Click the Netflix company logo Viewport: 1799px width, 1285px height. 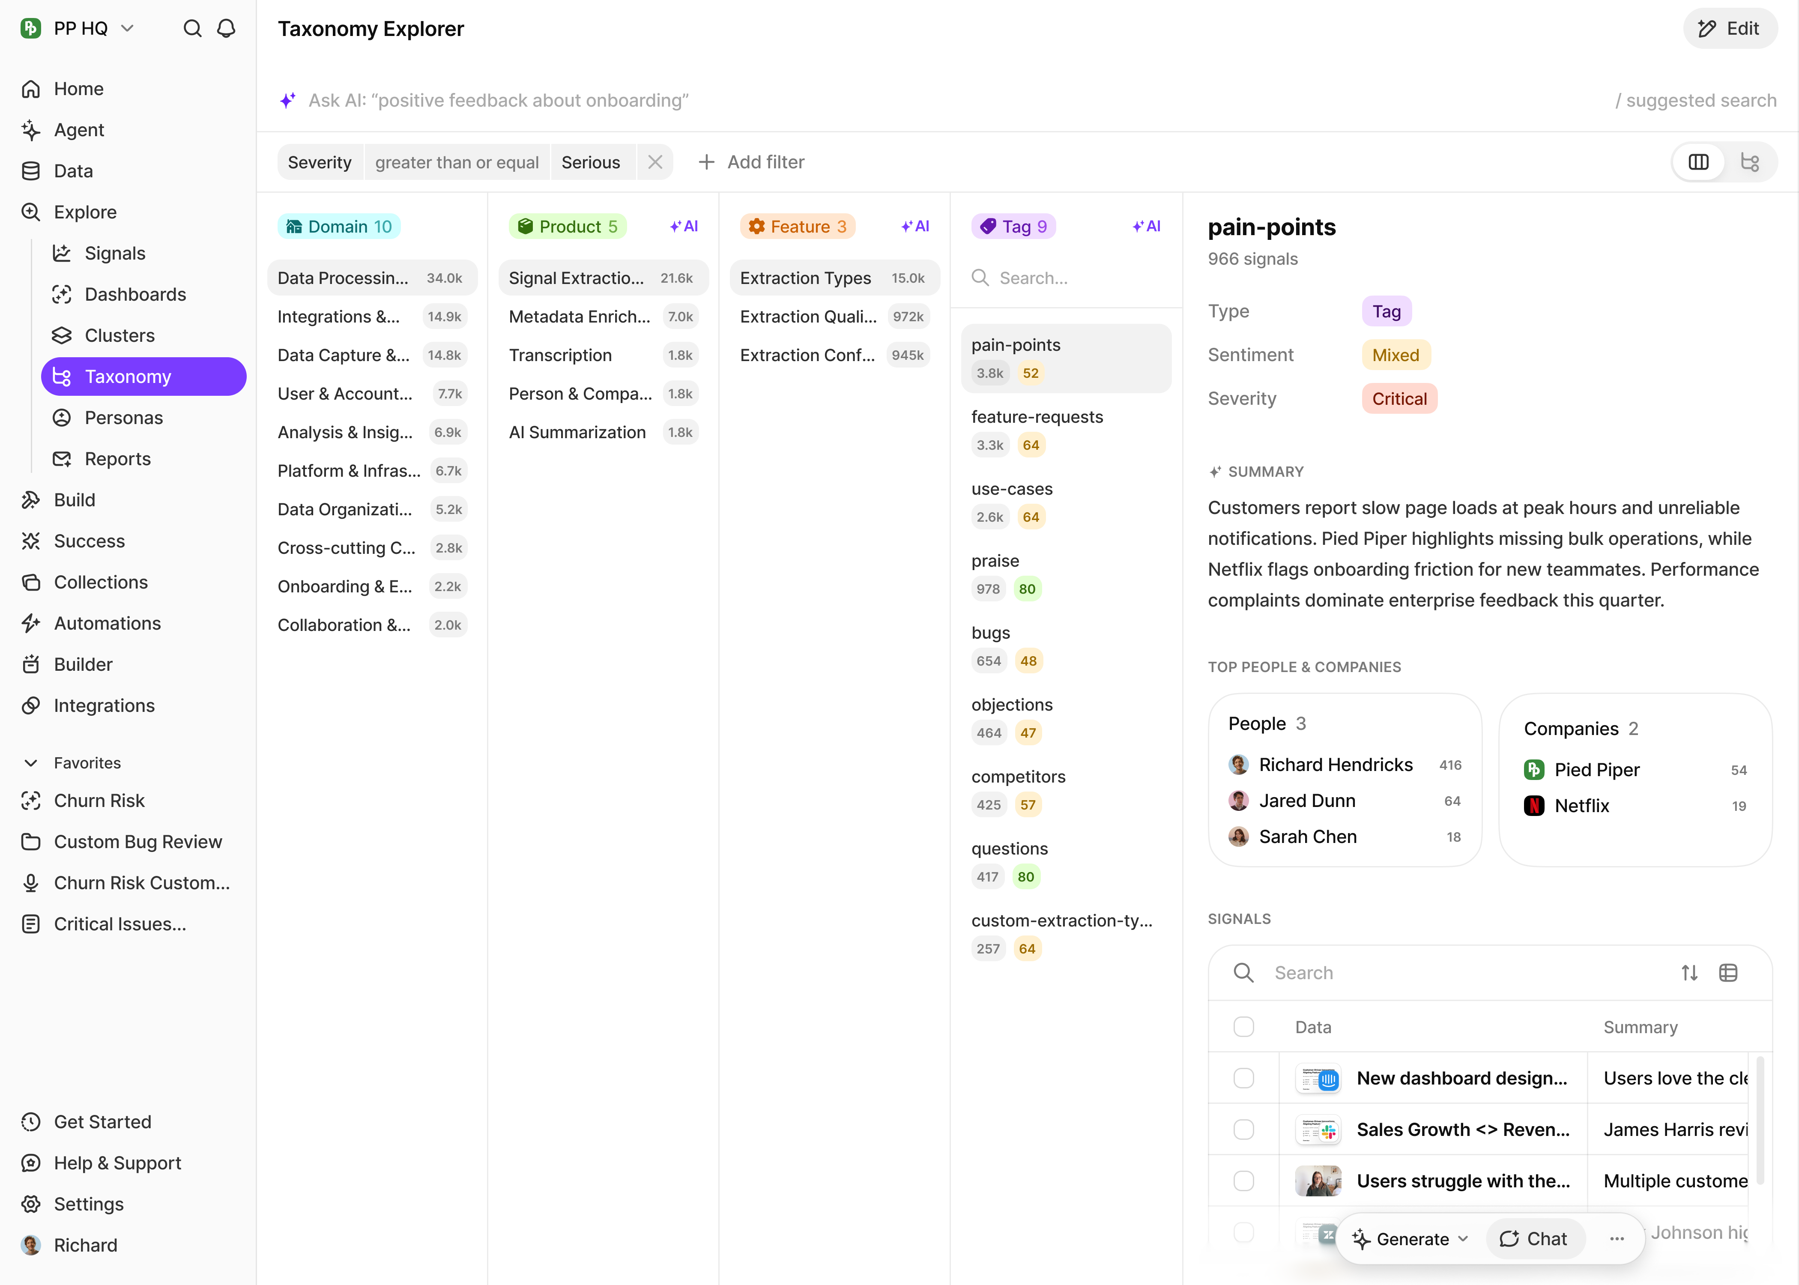(x=1534, y=806)
